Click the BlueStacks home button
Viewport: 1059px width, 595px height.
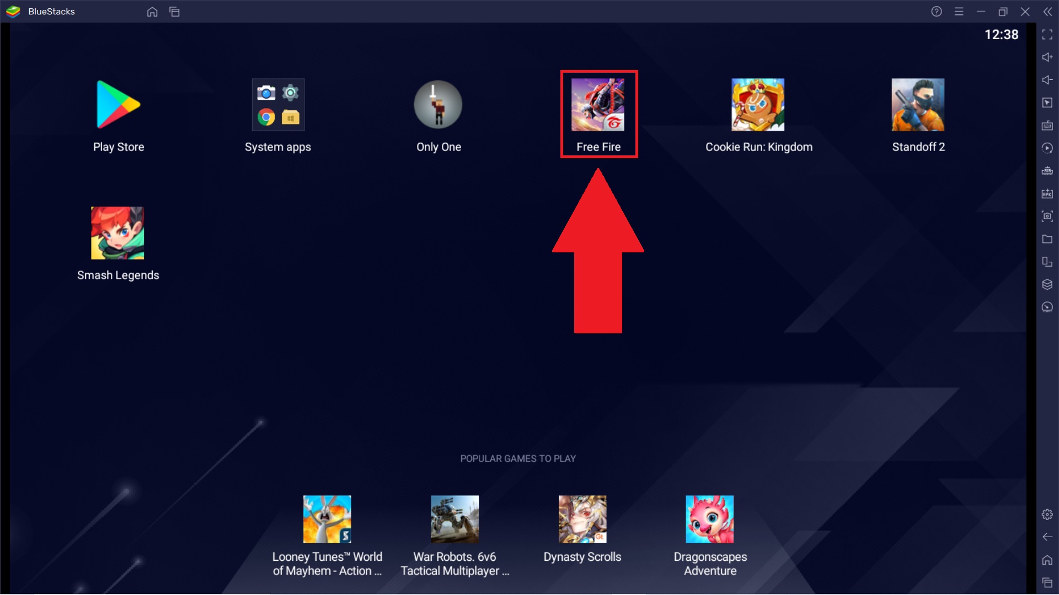click(x=152, y=11)
